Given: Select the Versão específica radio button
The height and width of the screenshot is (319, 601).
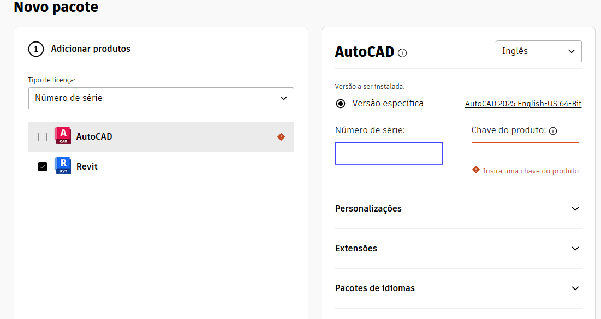Looking at the screenshot, I should pos(341,104).
